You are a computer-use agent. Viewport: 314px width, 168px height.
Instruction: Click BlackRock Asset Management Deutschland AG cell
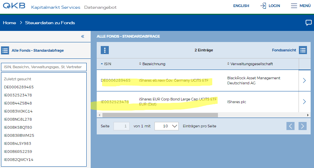(254, 81)
